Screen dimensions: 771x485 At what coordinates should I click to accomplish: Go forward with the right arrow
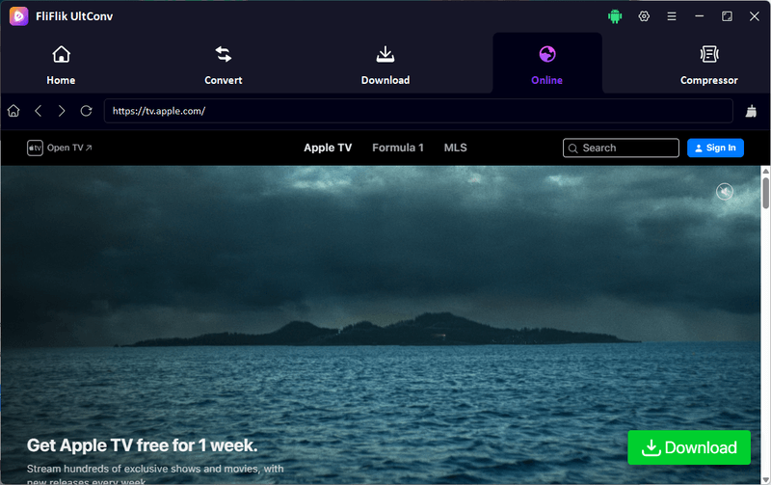tap(62, 111)
